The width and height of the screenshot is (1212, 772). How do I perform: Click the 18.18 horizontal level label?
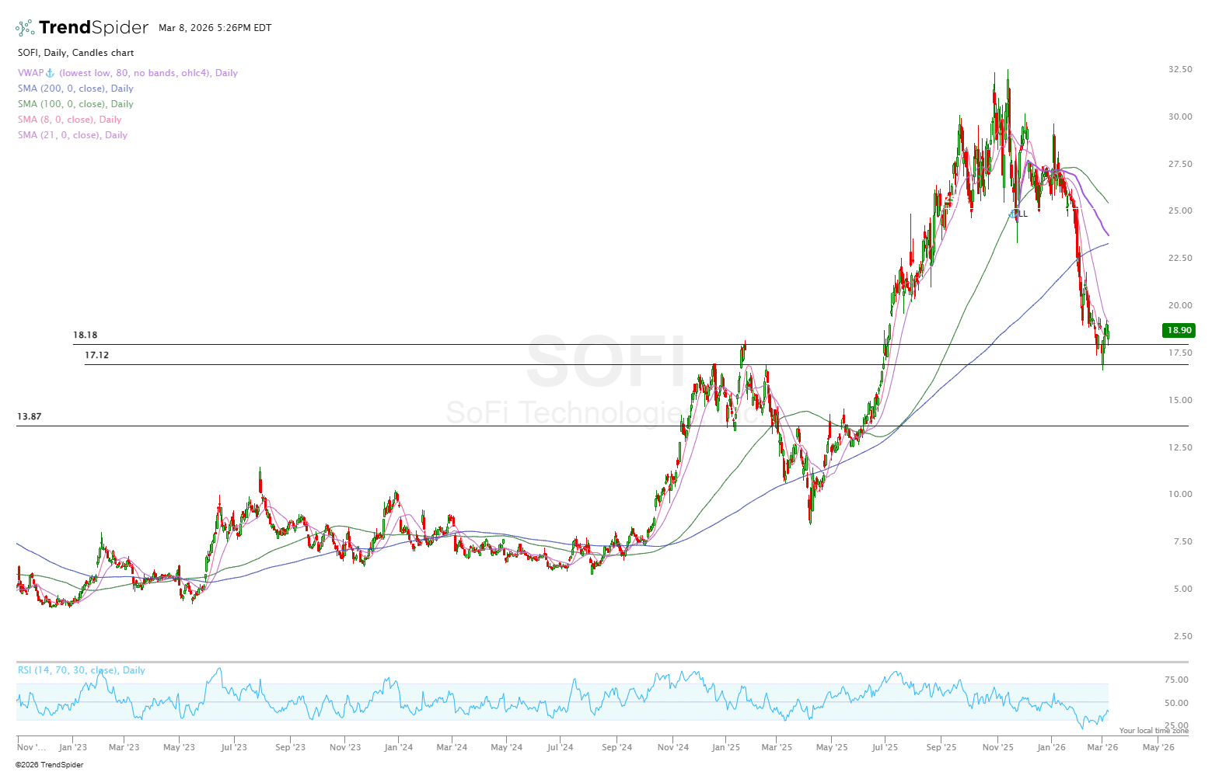click(x=85, y=336)
